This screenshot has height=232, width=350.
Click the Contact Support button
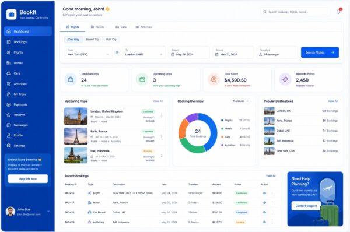click(306, 206)
